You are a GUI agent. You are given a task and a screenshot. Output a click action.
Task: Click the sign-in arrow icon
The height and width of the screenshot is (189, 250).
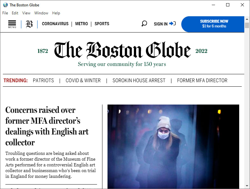[172, 24]
